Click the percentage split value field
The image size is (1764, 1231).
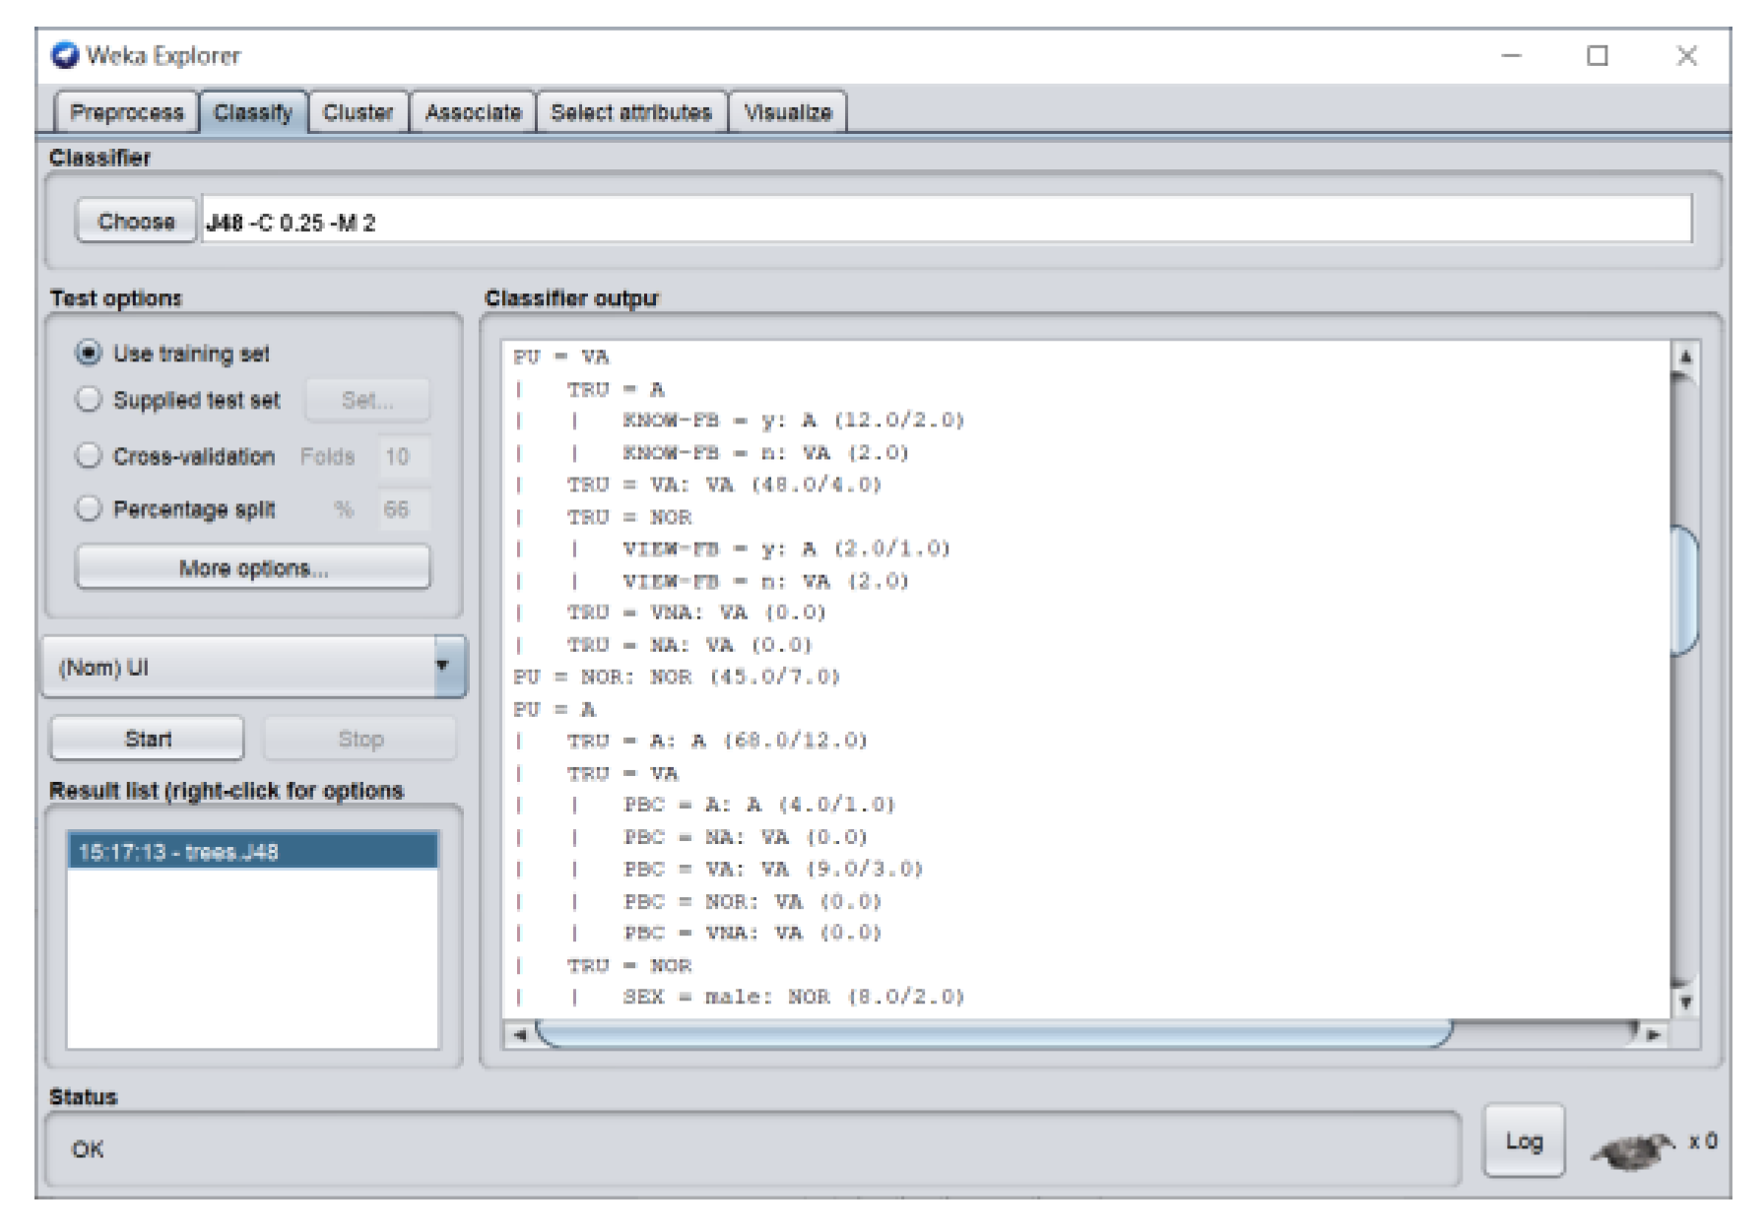point(404,509)
